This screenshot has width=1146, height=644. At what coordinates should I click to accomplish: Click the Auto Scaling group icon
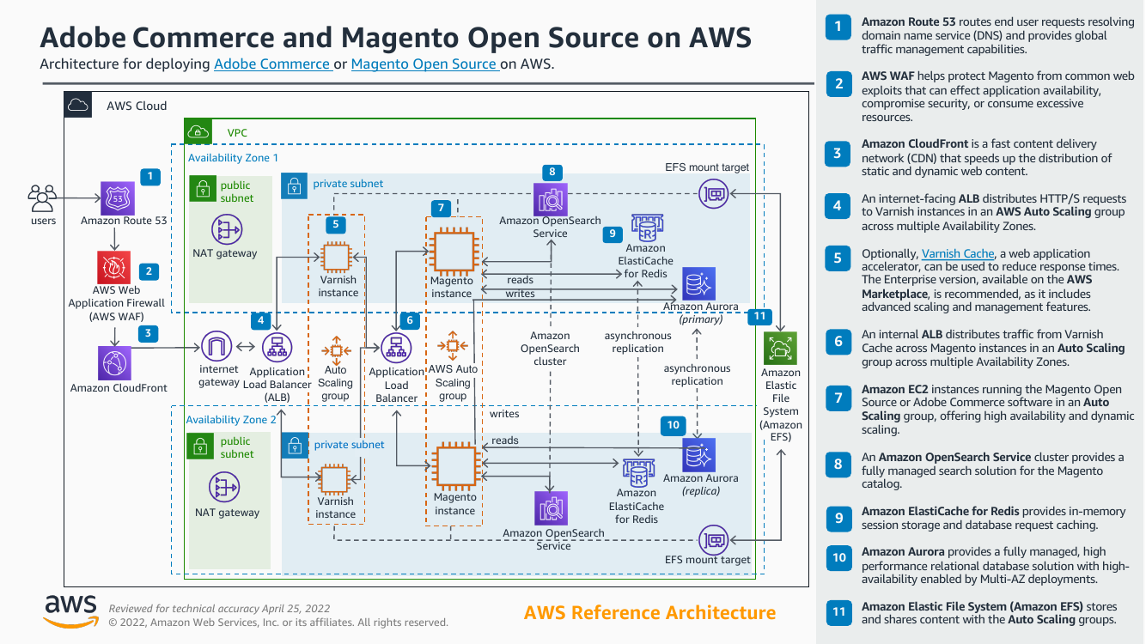336,350
